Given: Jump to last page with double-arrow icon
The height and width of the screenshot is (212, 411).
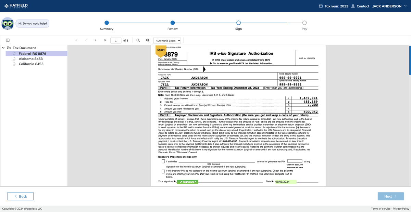Looking at the screenshot, I should [105, 40].
